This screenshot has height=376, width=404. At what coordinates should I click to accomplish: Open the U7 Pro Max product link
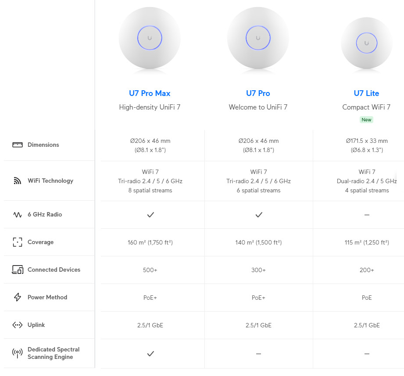[150, 93]
